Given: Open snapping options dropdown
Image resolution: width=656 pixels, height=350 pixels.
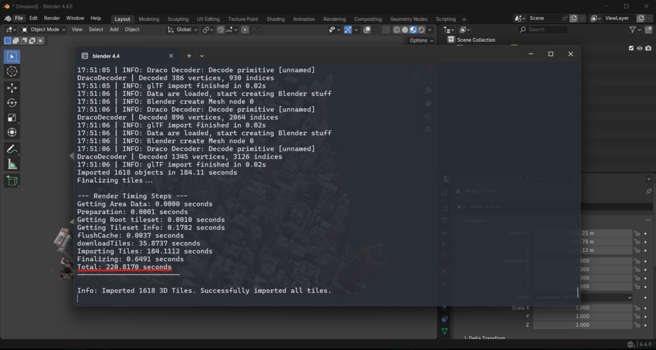Looking at the screenshot, I should coord(232,30).
